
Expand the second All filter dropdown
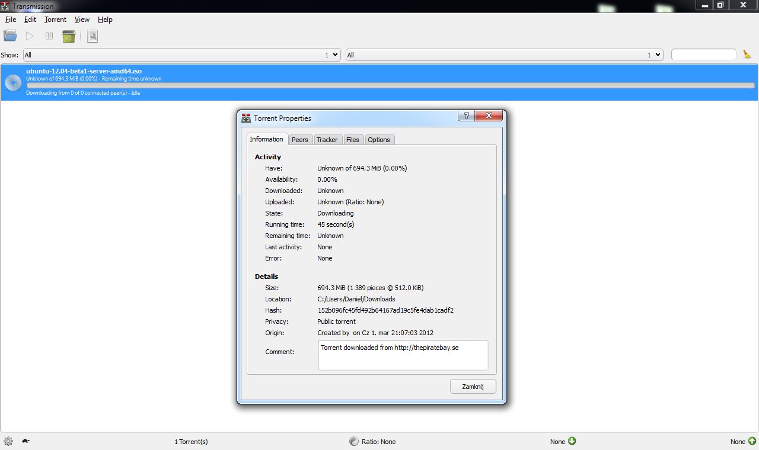tap(504, 54)
